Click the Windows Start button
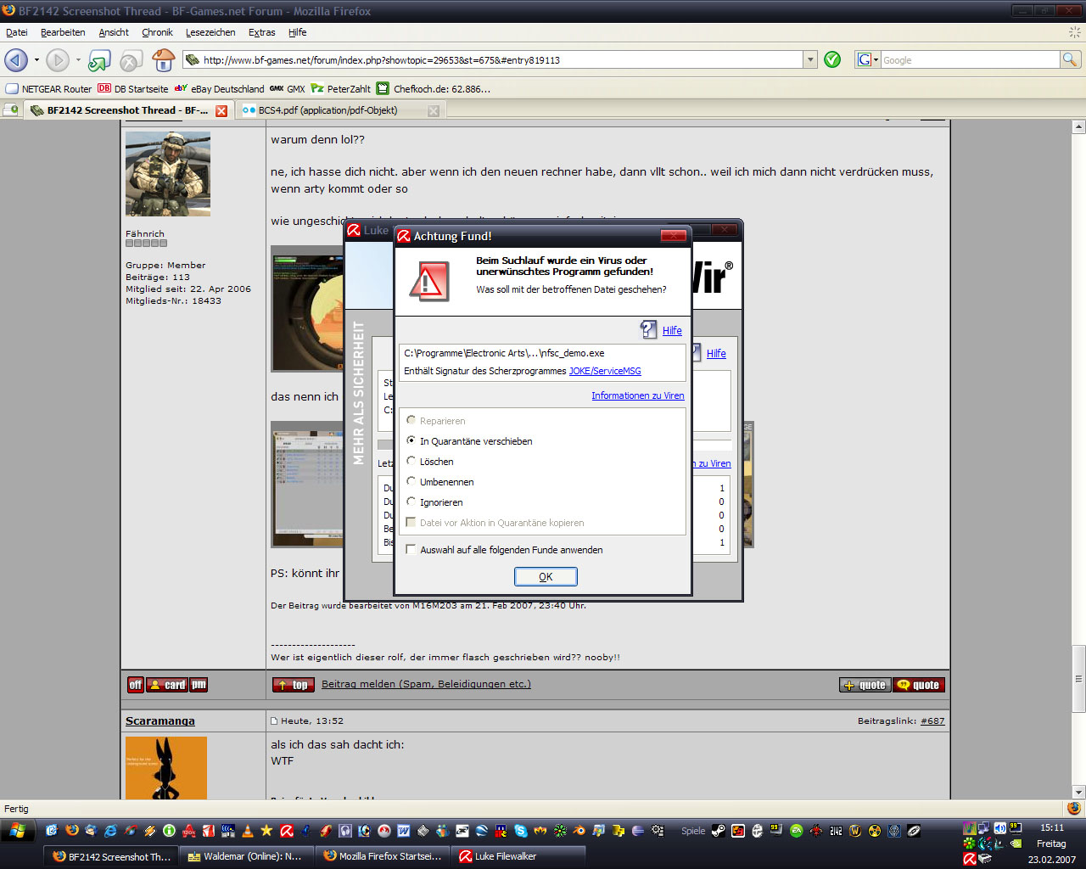This screenshot has width=1086, height=869. pos(18,831)
